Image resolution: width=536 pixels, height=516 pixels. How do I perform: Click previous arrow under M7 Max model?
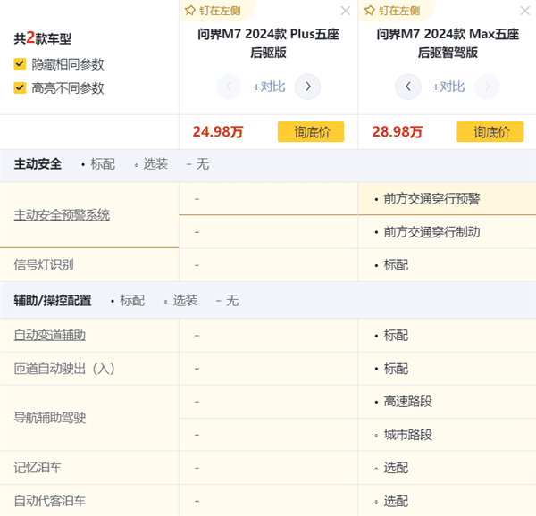coord(408,87)
